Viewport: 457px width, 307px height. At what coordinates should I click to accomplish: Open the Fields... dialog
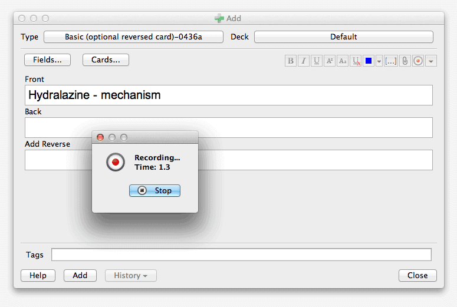coord(47,60)
